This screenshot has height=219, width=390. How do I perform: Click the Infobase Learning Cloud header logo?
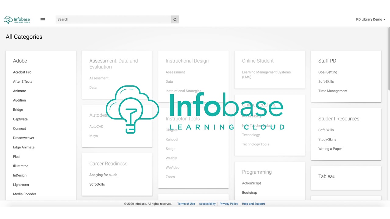click(17, 20)
